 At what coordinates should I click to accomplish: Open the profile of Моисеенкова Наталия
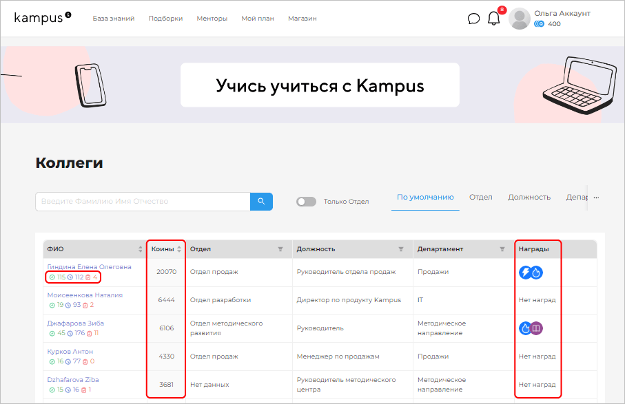coord(86,293)
